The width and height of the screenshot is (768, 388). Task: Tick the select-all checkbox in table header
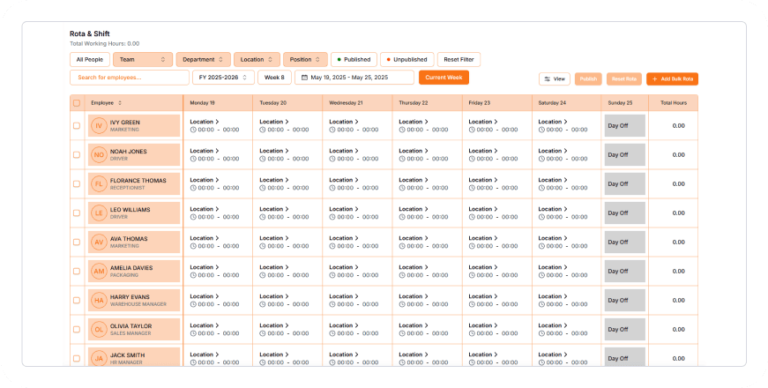coord(77,103)
